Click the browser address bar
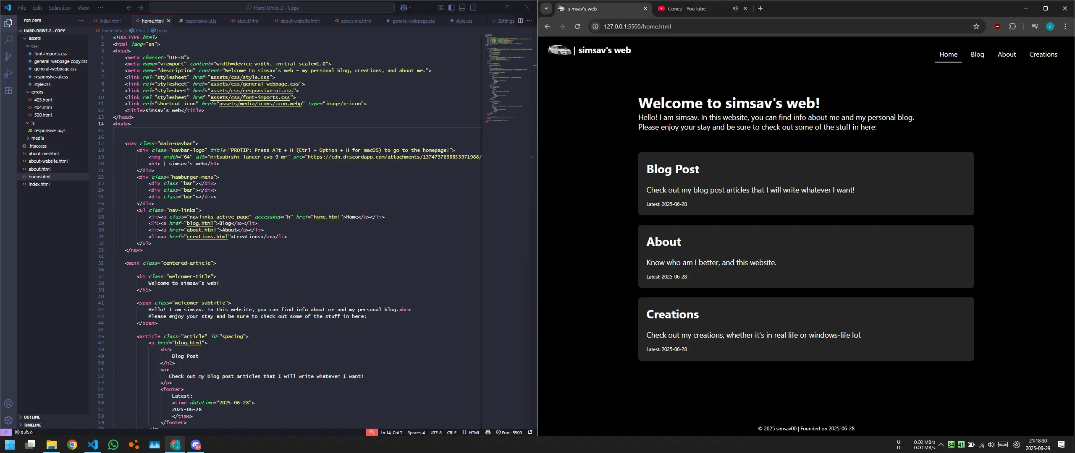This screenshot has height=453, width=1075. click(x=714, y=26)
